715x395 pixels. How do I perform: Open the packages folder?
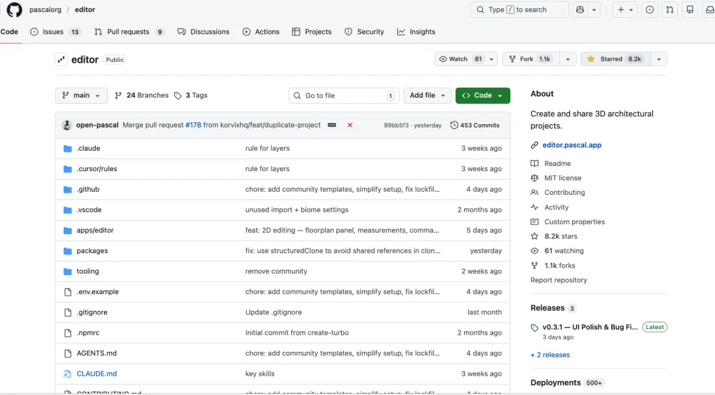pos(92,251)
